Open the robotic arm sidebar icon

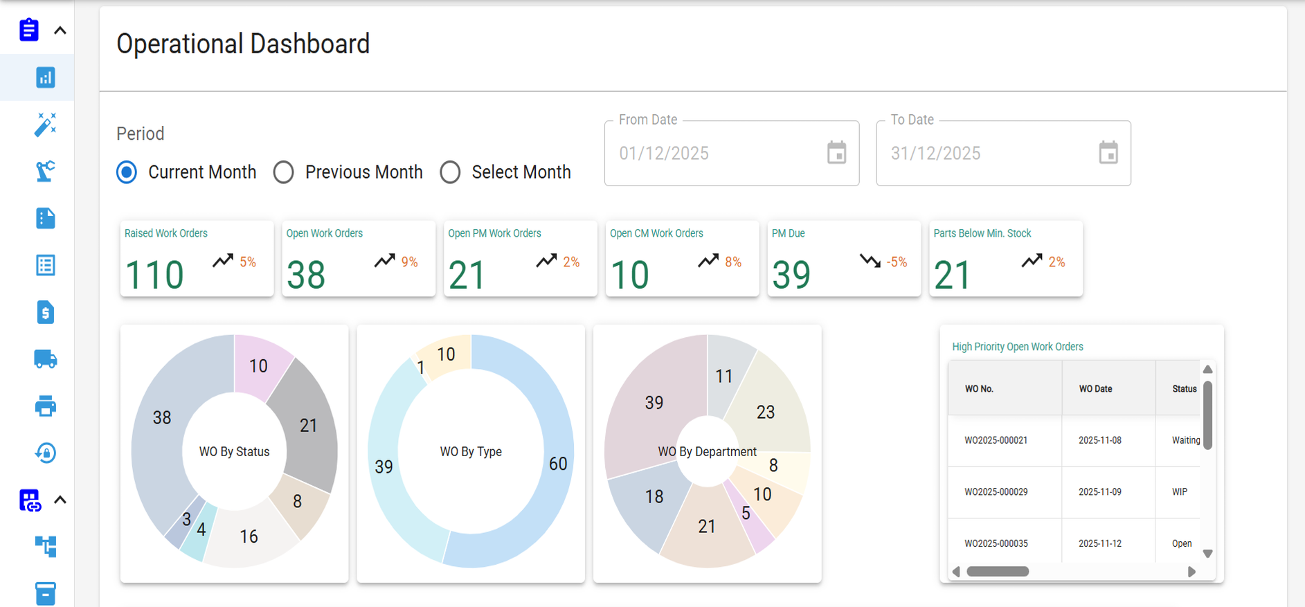46,171
